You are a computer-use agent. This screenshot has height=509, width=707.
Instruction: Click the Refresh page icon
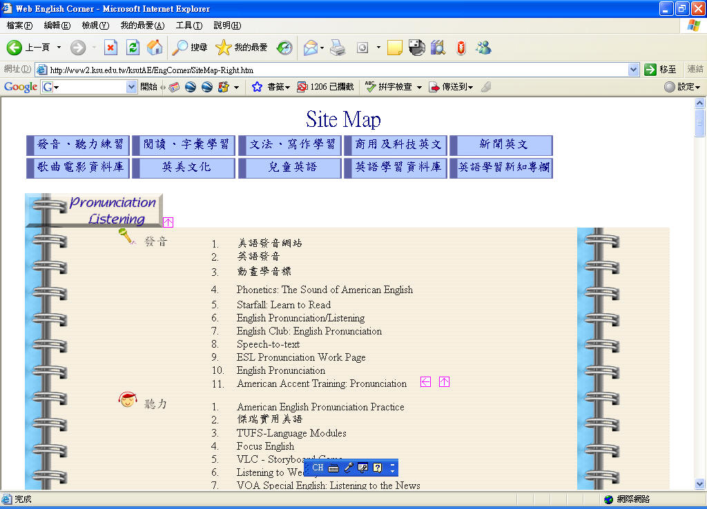point(133,48)
